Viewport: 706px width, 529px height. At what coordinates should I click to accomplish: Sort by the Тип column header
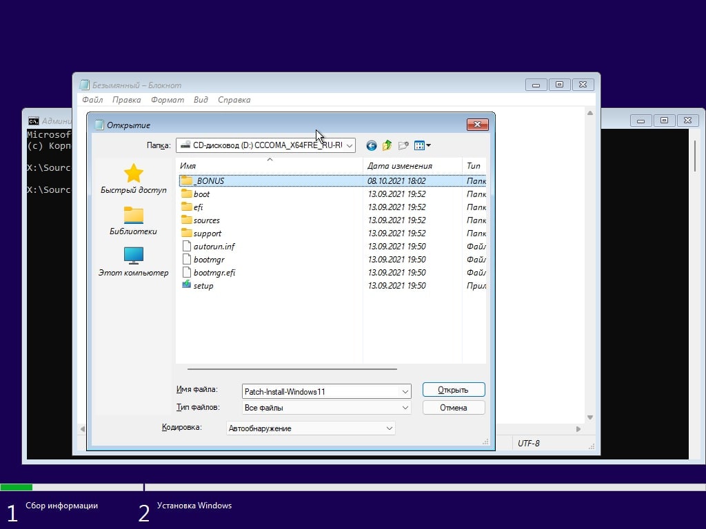point(474,165)
